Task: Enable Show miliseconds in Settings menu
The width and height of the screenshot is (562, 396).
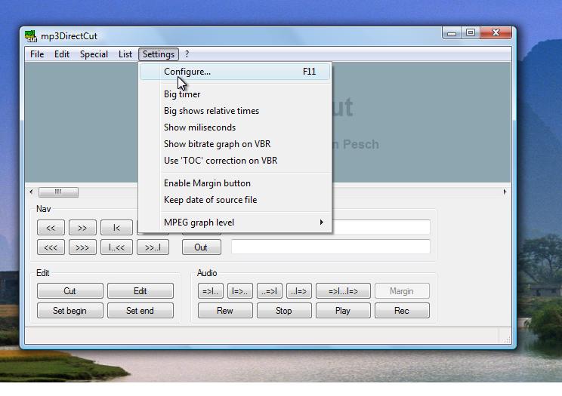Action: (x=199, y=127)
